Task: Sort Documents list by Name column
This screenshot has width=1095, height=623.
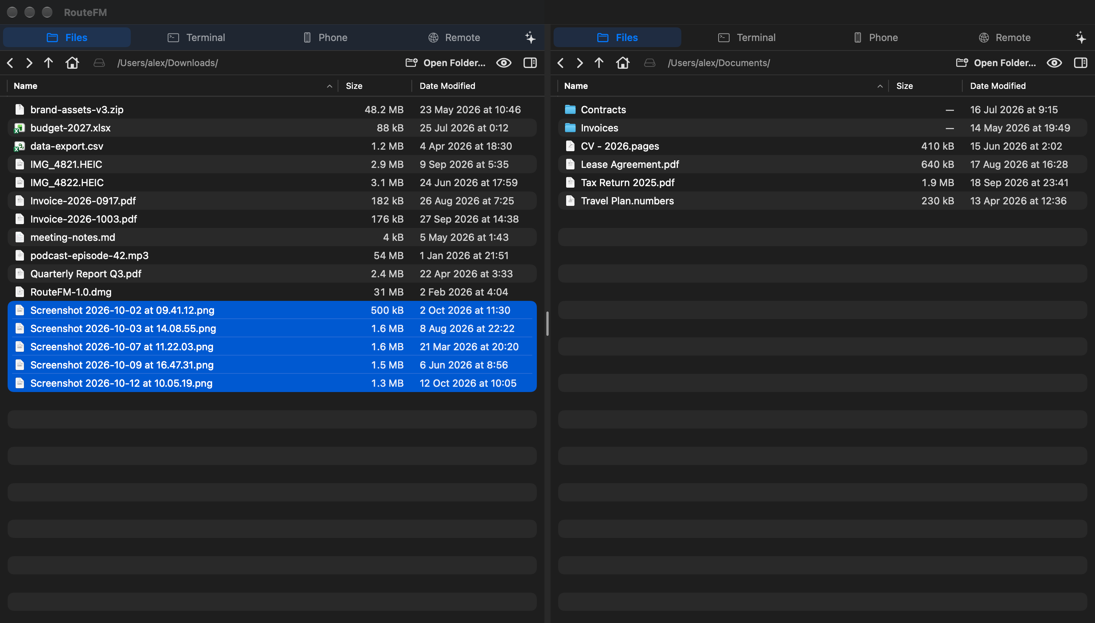Action: (723, 86)
